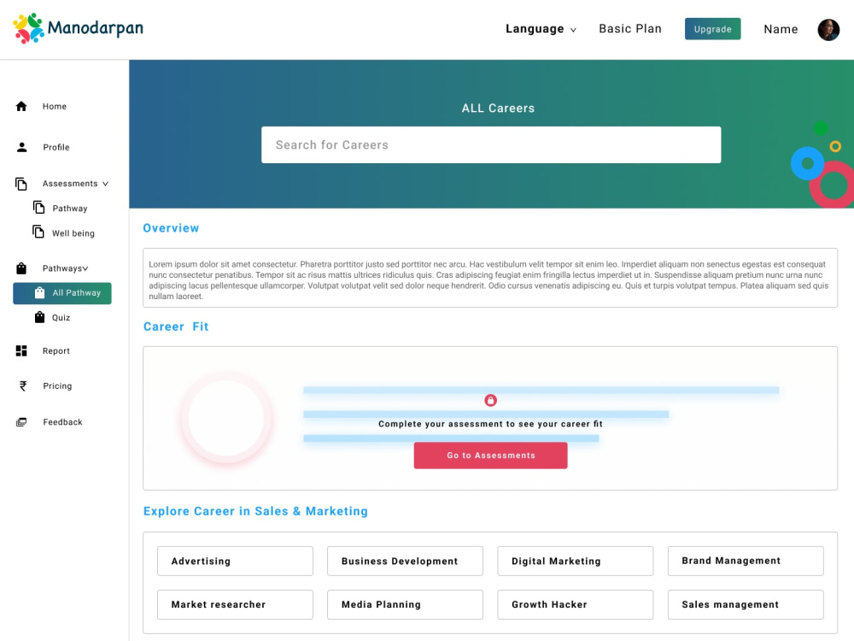This screenshot has height=641, width=854.
Task: Click the Name label in header
Action: 781,29
